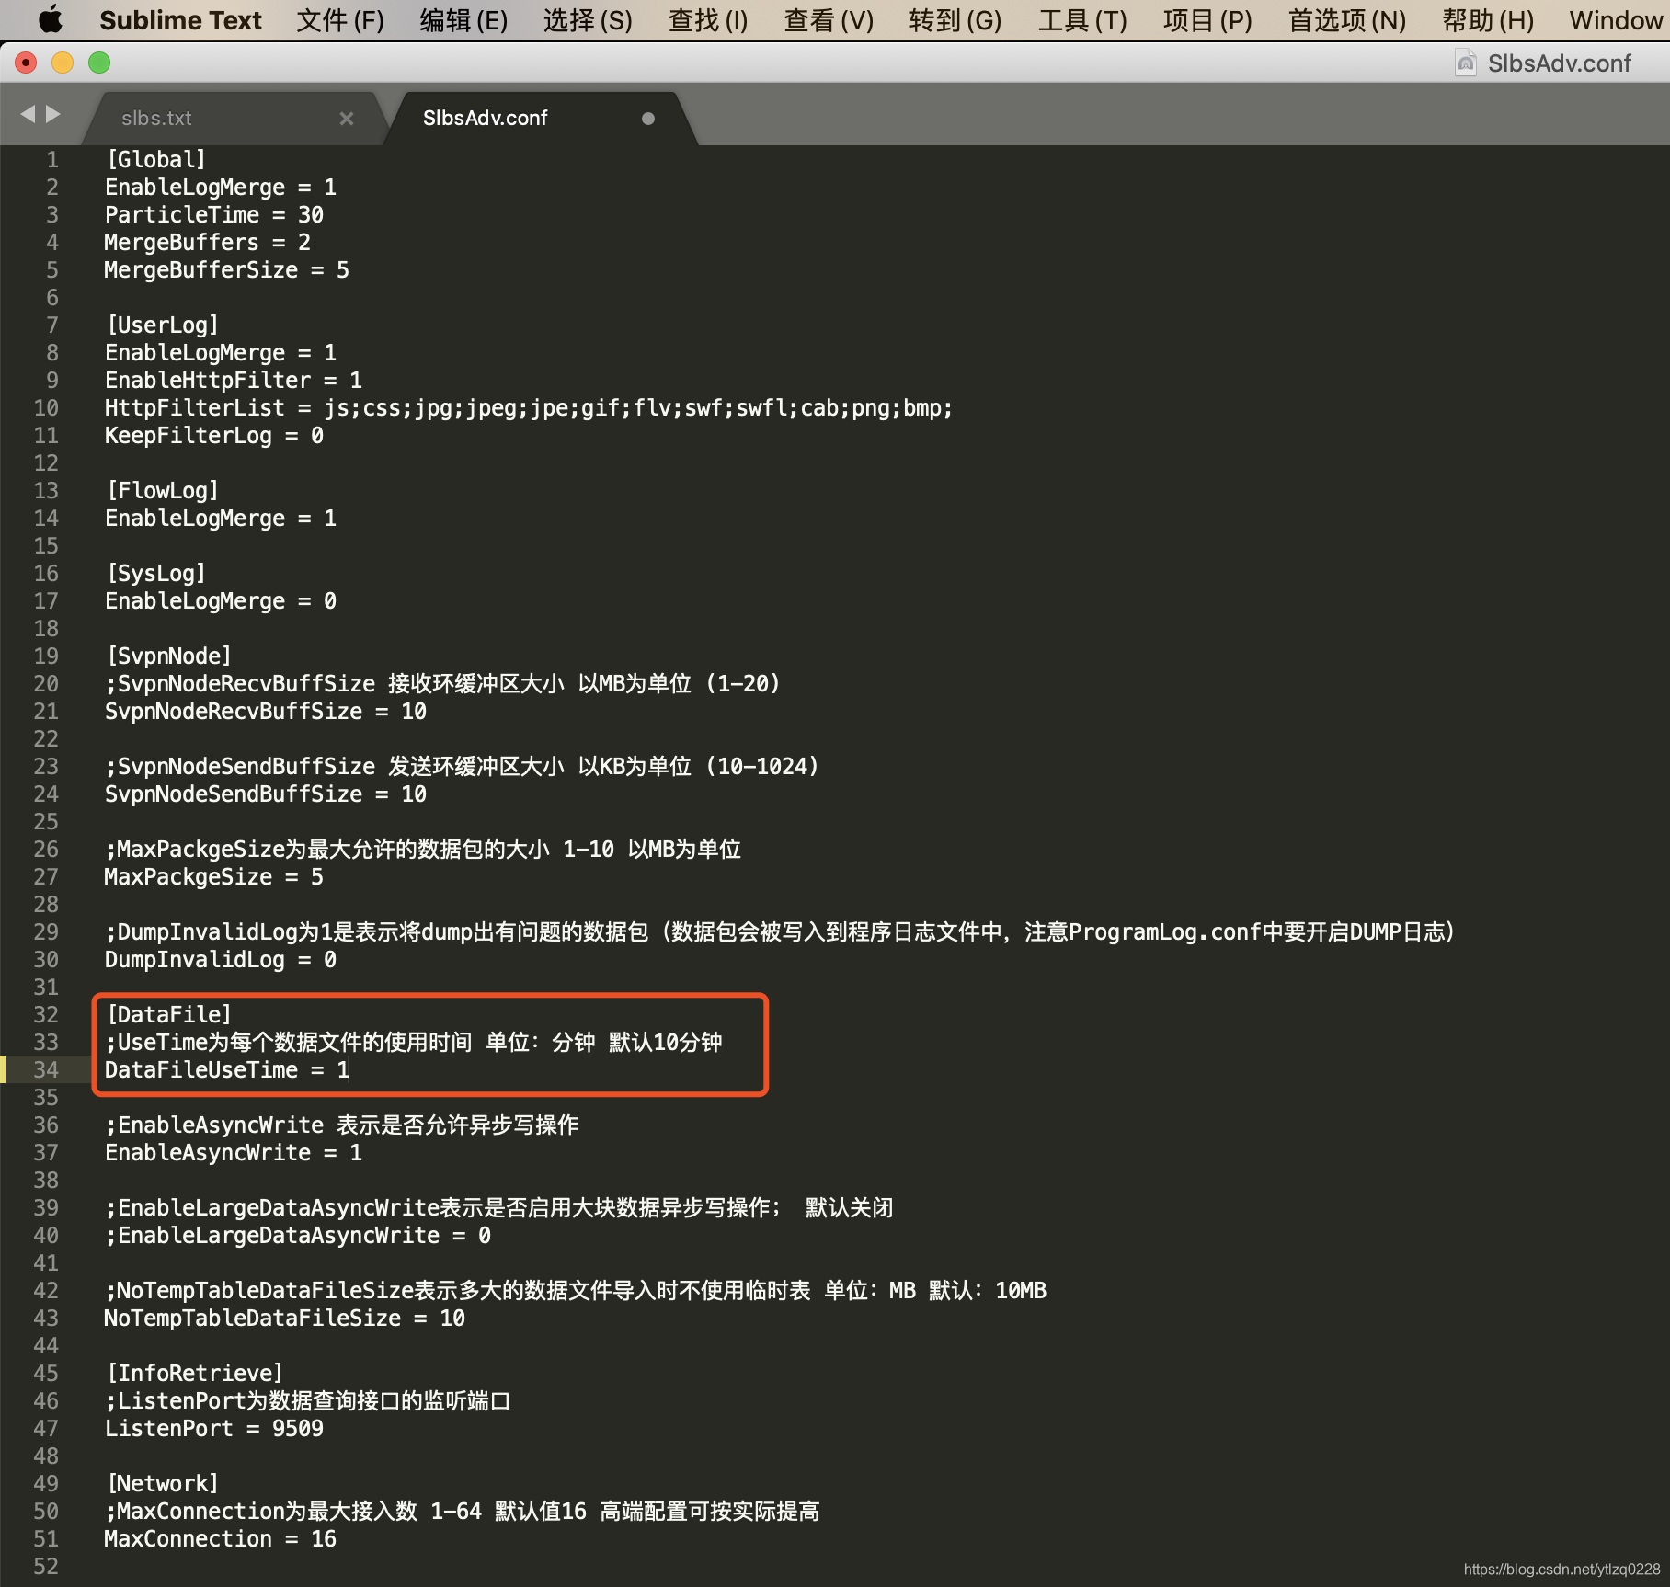This screenshot has width=1670, height=1587.
Task: Click line number 52 in the gutter
Action: tap(46, 1566)
